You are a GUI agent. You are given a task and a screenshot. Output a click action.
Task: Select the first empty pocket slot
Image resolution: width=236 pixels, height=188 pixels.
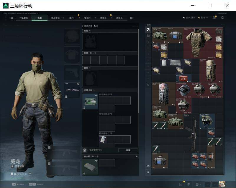86,60
